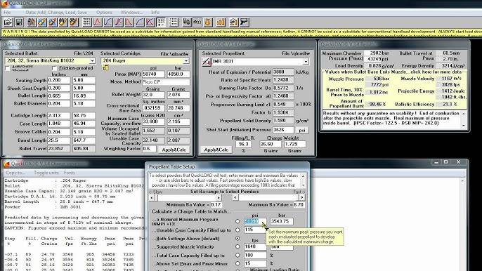Open the Info menu
The height and width of the screenshot is (271, 482).
click(x=155, y=13)
